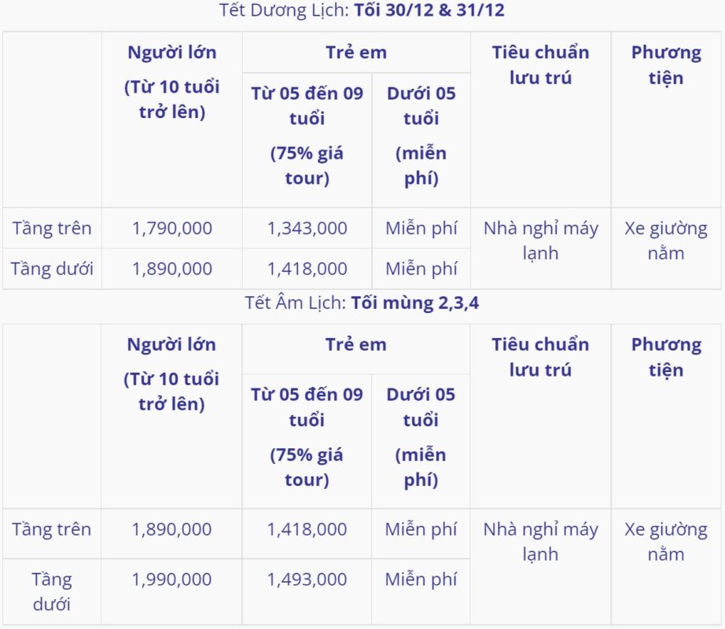Select the 1,343,000 child price cell
725x629 pixels.
[x=307, y=229]
